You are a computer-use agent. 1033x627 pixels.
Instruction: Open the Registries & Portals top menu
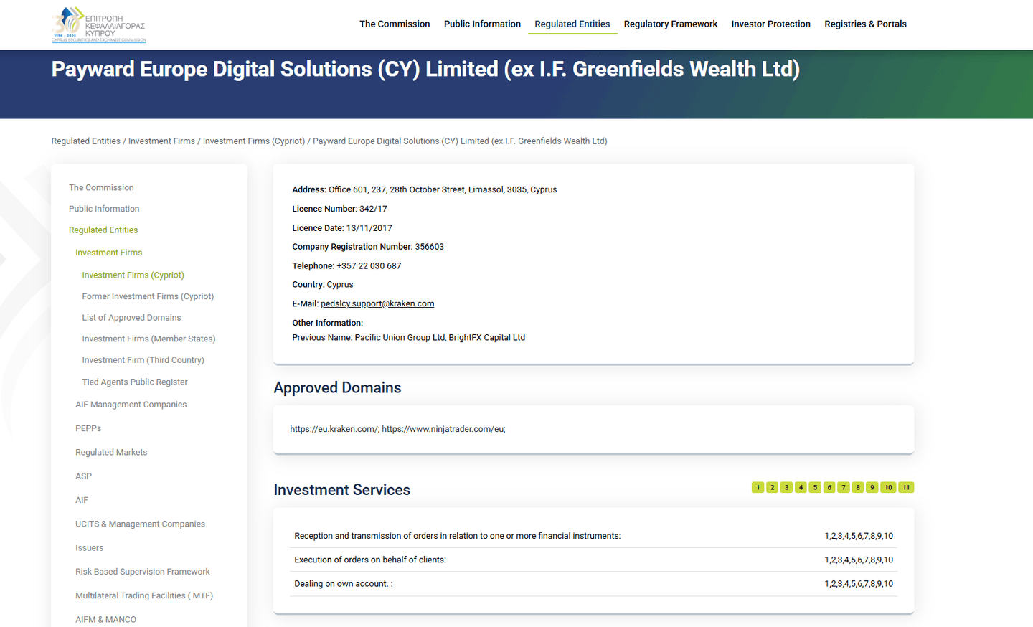coord(865,24)
